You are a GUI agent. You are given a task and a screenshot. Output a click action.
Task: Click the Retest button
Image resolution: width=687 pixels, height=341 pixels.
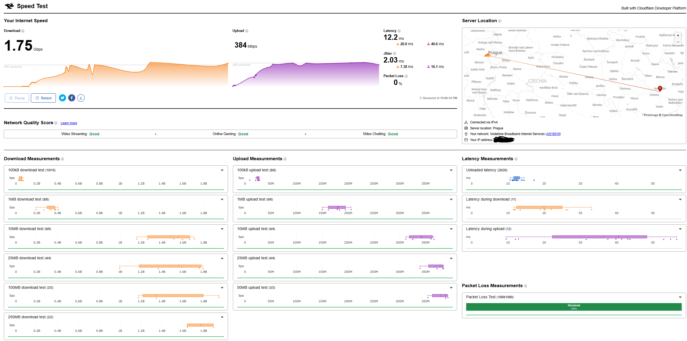[43, 98]
